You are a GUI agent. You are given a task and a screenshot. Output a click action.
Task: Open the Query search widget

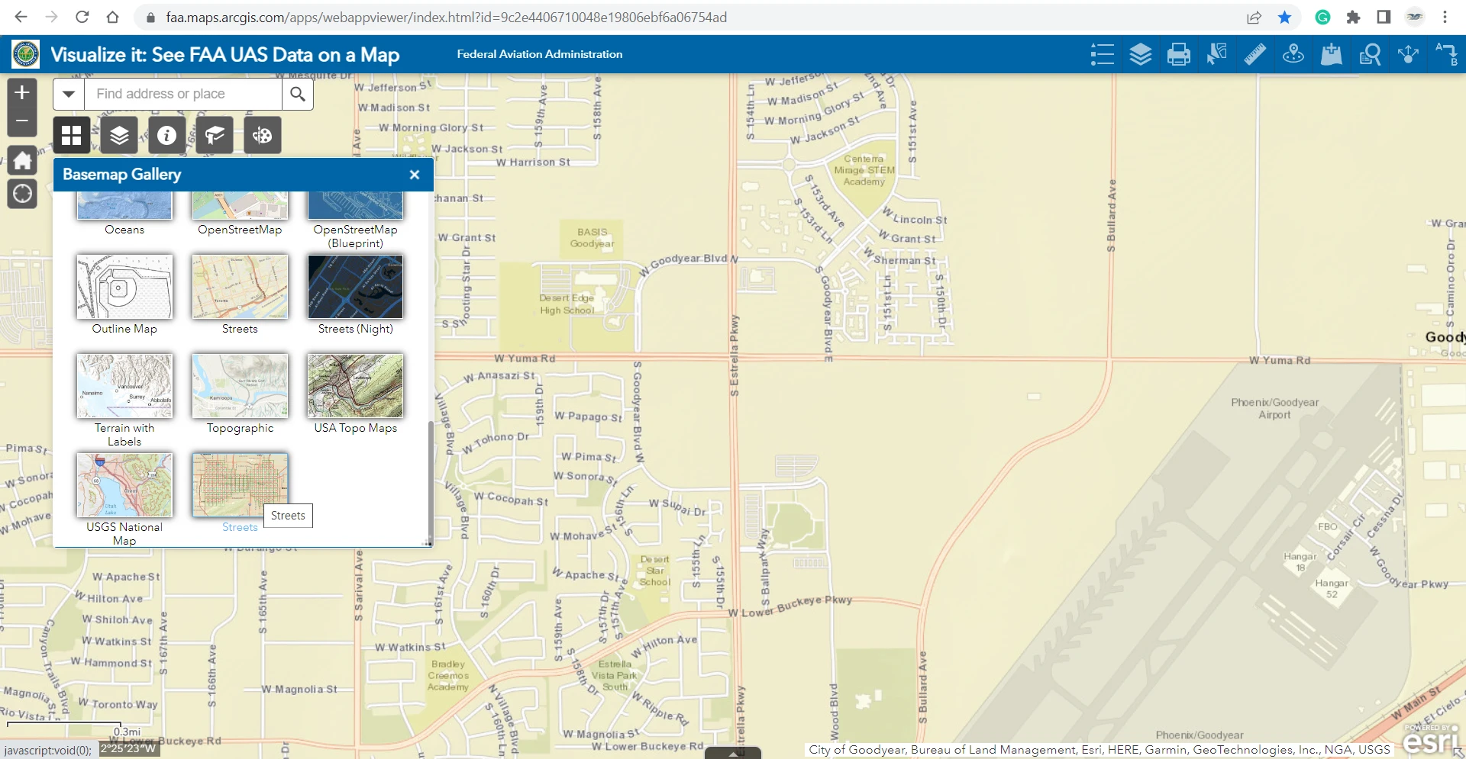[1370, 54]
